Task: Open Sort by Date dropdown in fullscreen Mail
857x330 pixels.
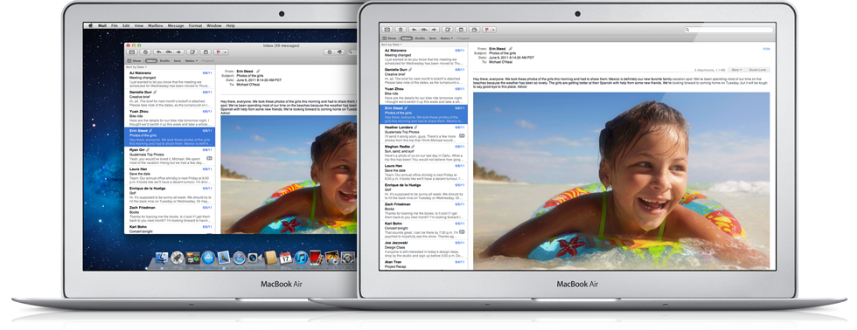Action: (x=392, y=45)
